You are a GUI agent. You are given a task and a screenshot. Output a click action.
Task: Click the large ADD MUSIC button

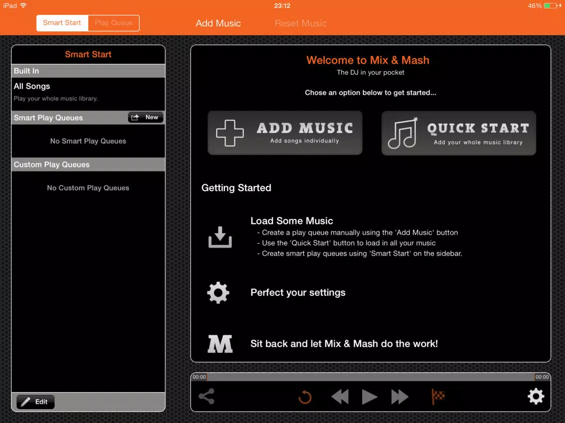pos(284,133)
